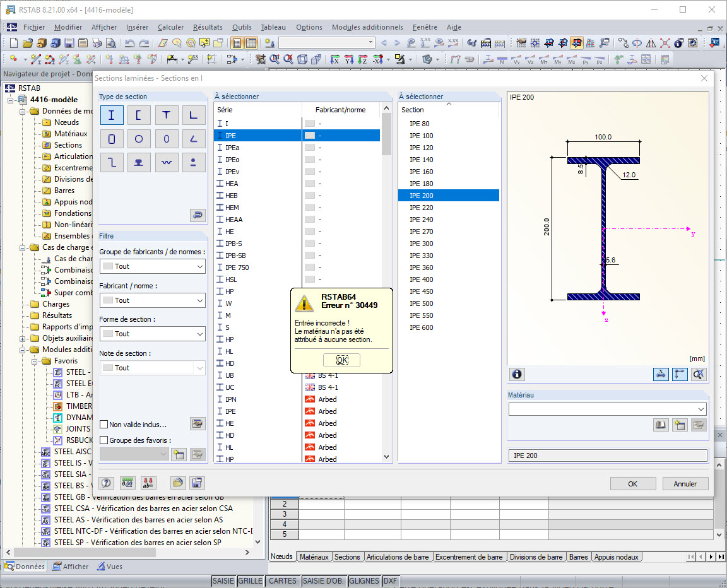Click the section info icon below preview

(517, 374)
